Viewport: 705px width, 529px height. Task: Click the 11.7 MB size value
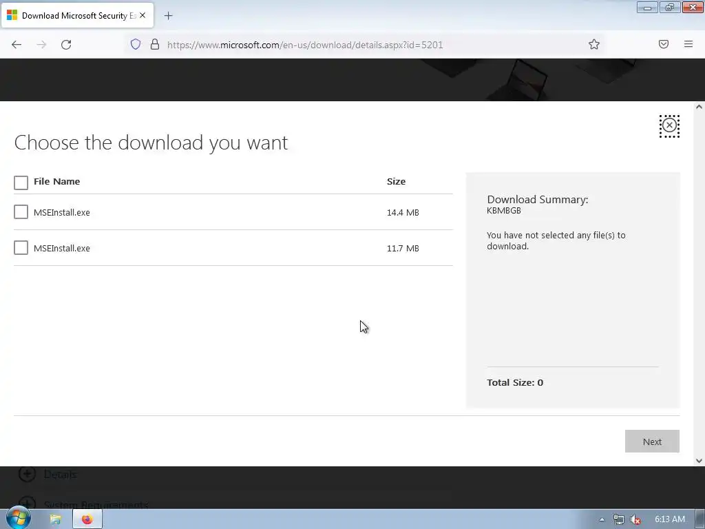[403, 248]
